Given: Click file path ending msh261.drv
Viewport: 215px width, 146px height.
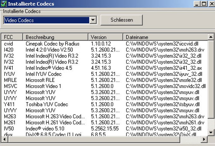Looking at the screenshot, I should [x=165, y=122].
